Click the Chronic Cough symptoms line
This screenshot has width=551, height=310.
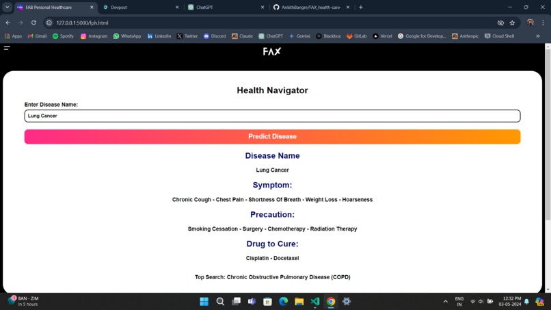pyautogui.click(x=272, y=200)
